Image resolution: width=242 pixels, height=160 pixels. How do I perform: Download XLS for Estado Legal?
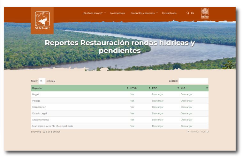(186, 113)
